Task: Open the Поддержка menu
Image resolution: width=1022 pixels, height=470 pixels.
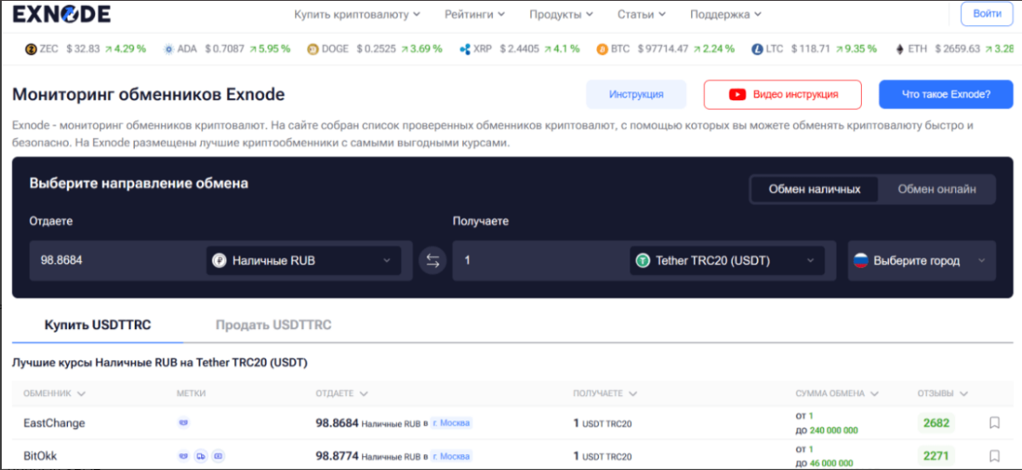Action: point(725,14)
